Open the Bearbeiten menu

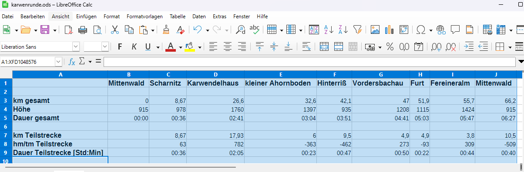[x=33, y=17]
